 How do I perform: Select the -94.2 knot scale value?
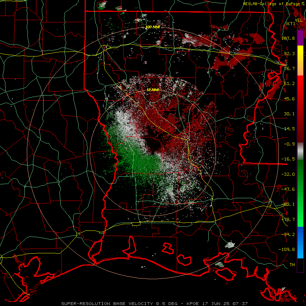(x=288, y=234)
